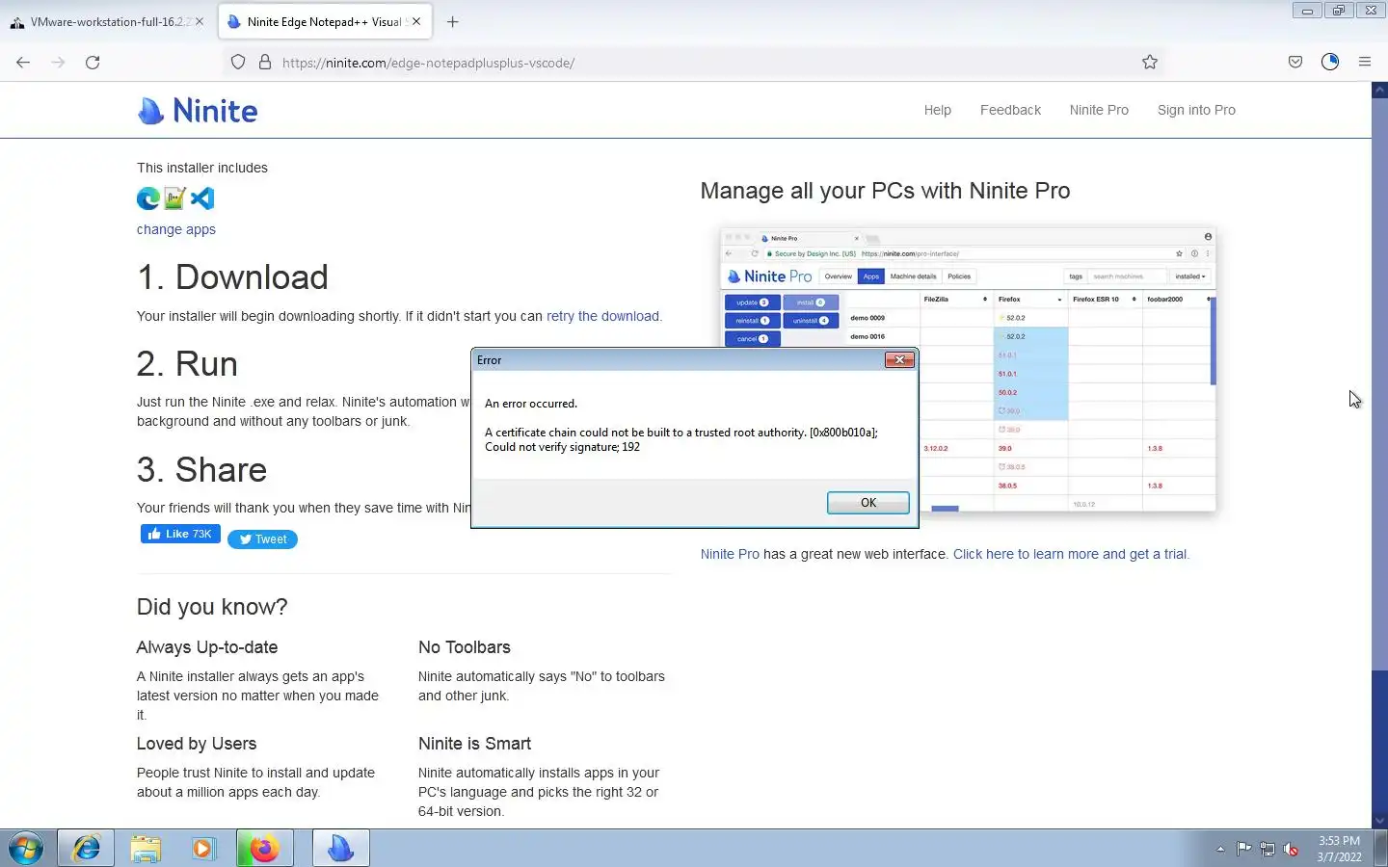
Task: Click scrollbar down arrow at page bottom
Action: pos(1379,821)
